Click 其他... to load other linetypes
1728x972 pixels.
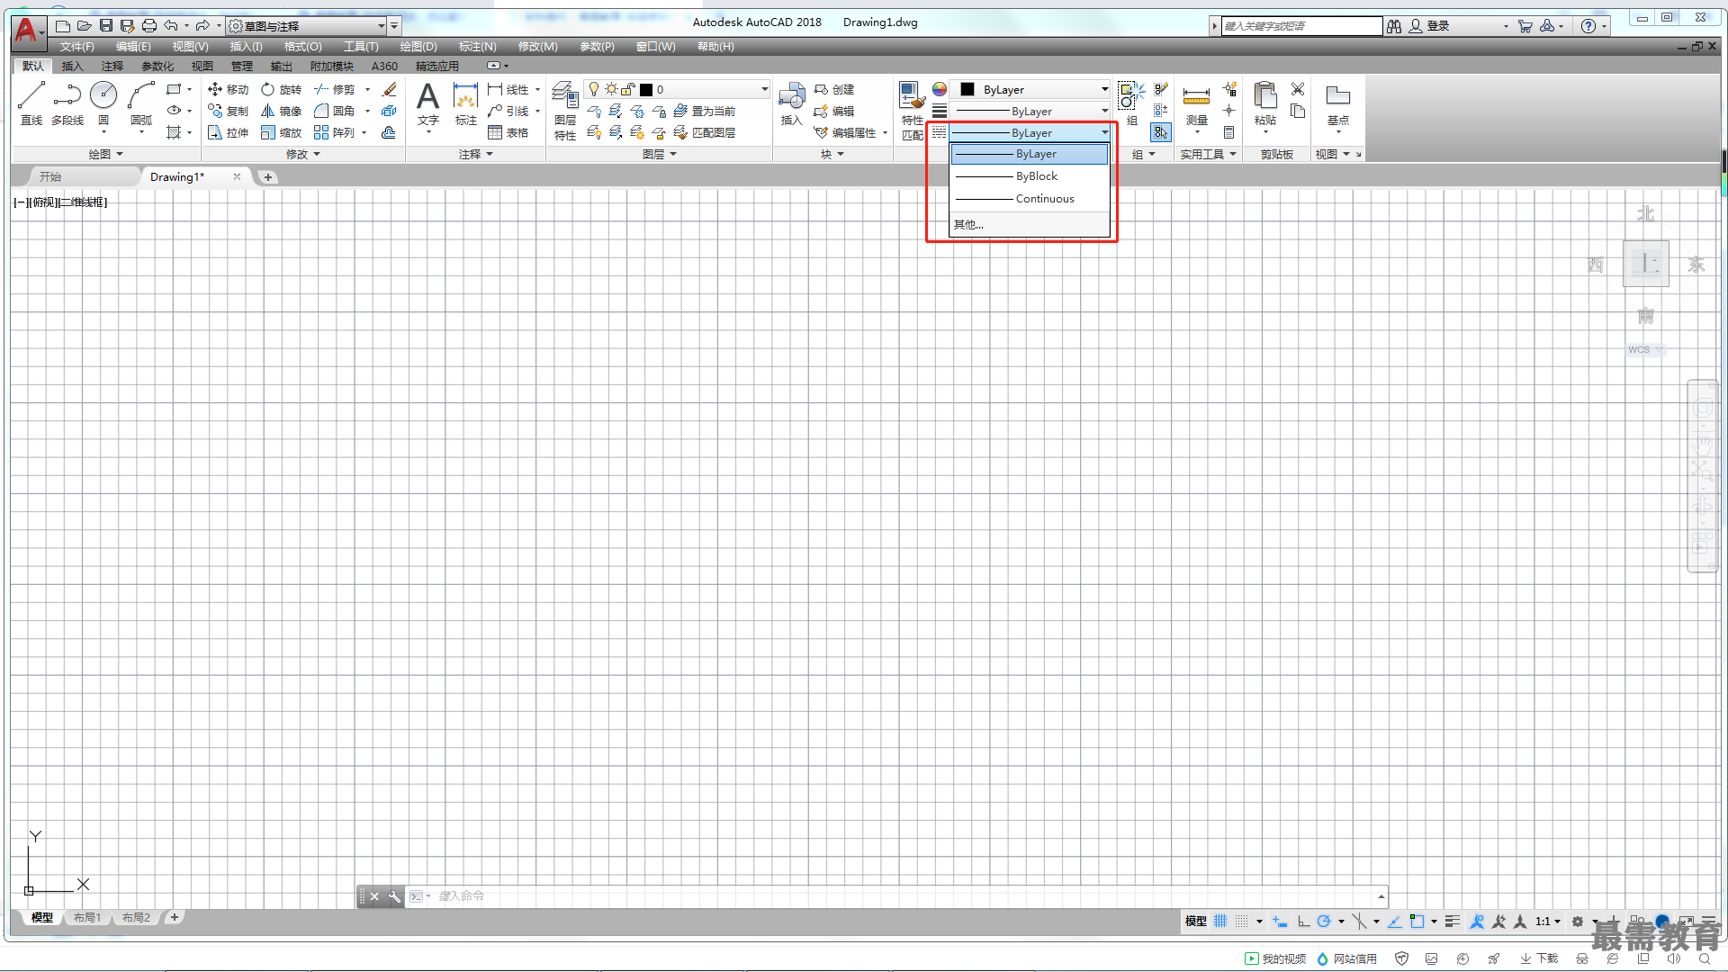click(1030, 225)
